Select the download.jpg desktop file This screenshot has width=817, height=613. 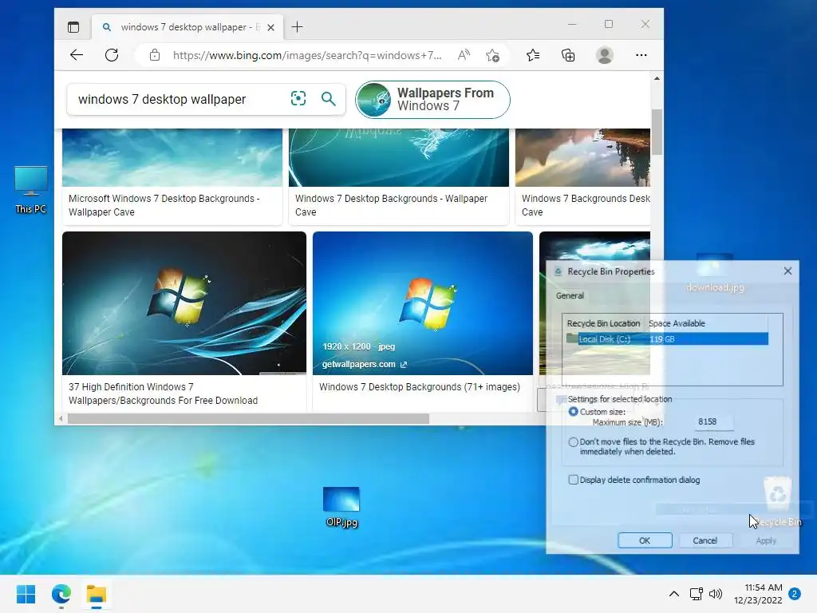click(x=715, y=273)
